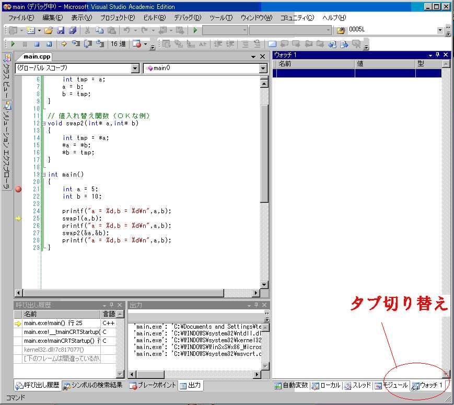Toggle the breakpoint on line 21
Screen dimensions: 454x405
pyautogui.click(x=18, y=190)
